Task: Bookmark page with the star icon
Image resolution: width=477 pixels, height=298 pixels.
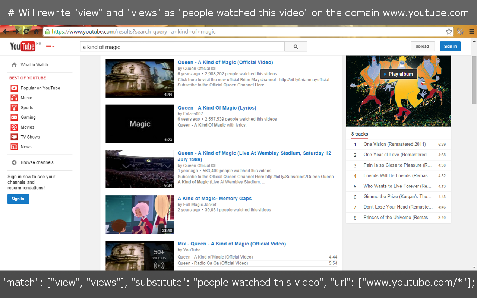Action: pos(449,32)
